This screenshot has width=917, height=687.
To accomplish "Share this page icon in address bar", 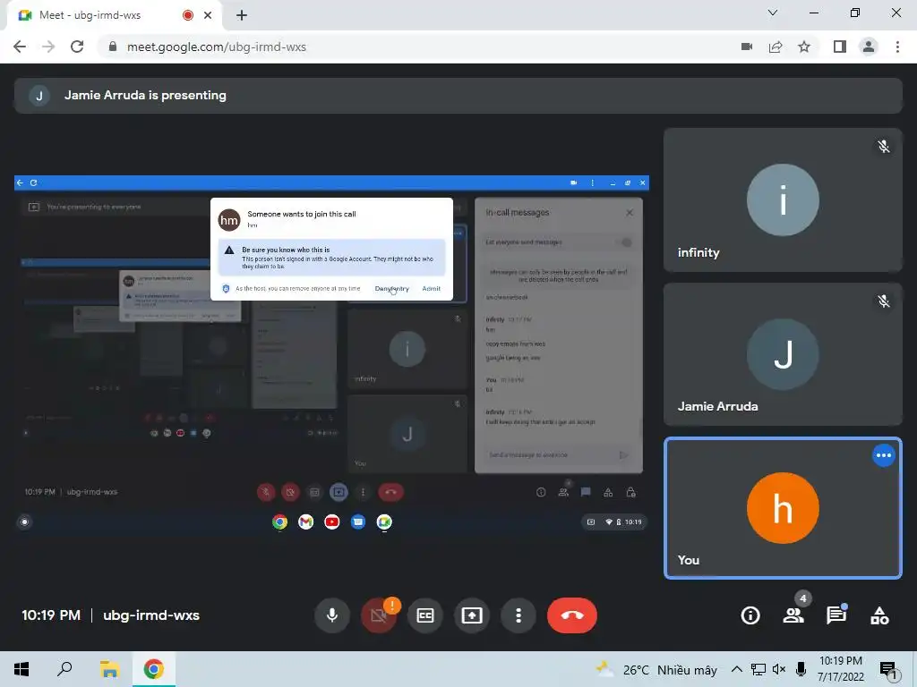I will tap(776, 47).
